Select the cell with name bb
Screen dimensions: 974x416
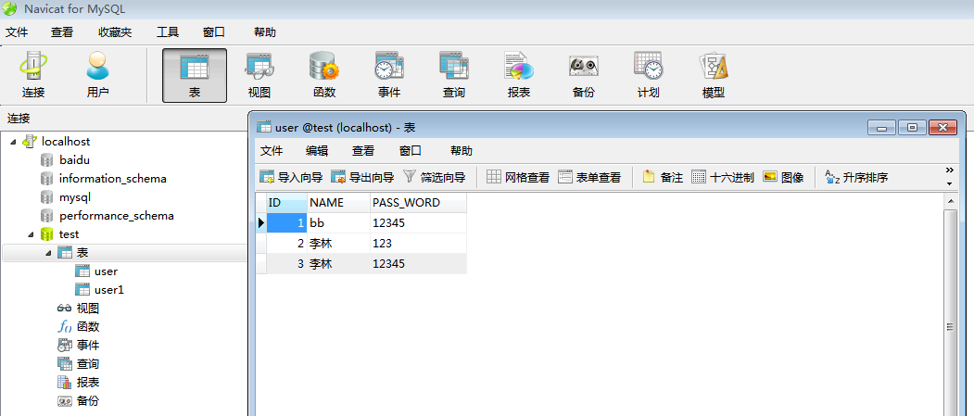point(338,223)
